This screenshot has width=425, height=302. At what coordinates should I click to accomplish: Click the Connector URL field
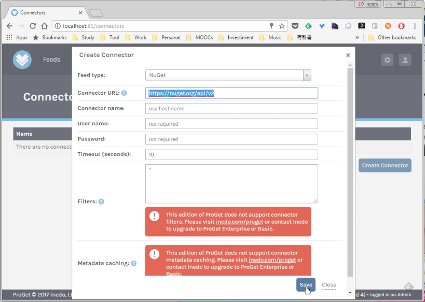[231, 93]
